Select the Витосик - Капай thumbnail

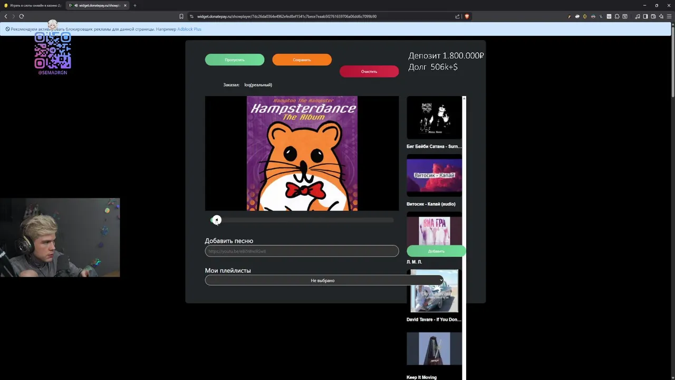click(434, 175)
